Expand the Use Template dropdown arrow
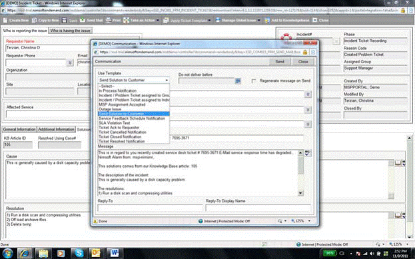415x259 pixels. click(167, 80)
